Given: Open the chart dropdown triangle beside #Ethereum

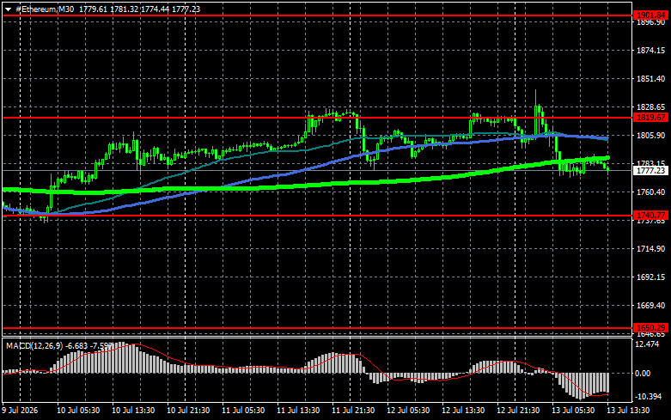Looking at the screenshot, I should click(x=8, y=9).
